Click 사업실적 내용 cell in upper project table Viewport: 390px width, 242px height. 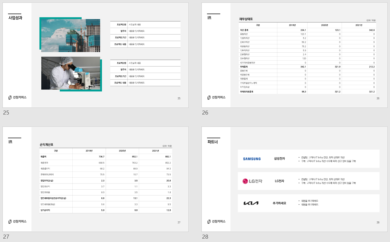[135, 25]
